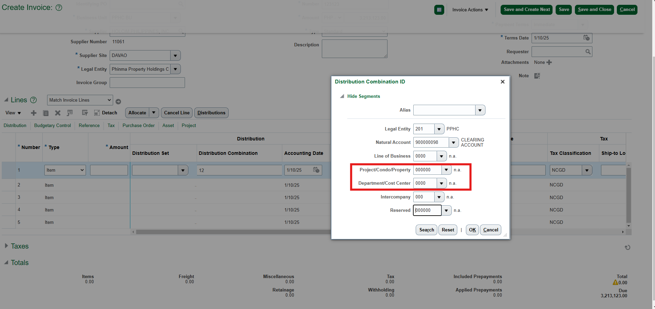Open Reserved segment dropdown
Viewport: 655px width, 309px height.
tap(446, 210)
